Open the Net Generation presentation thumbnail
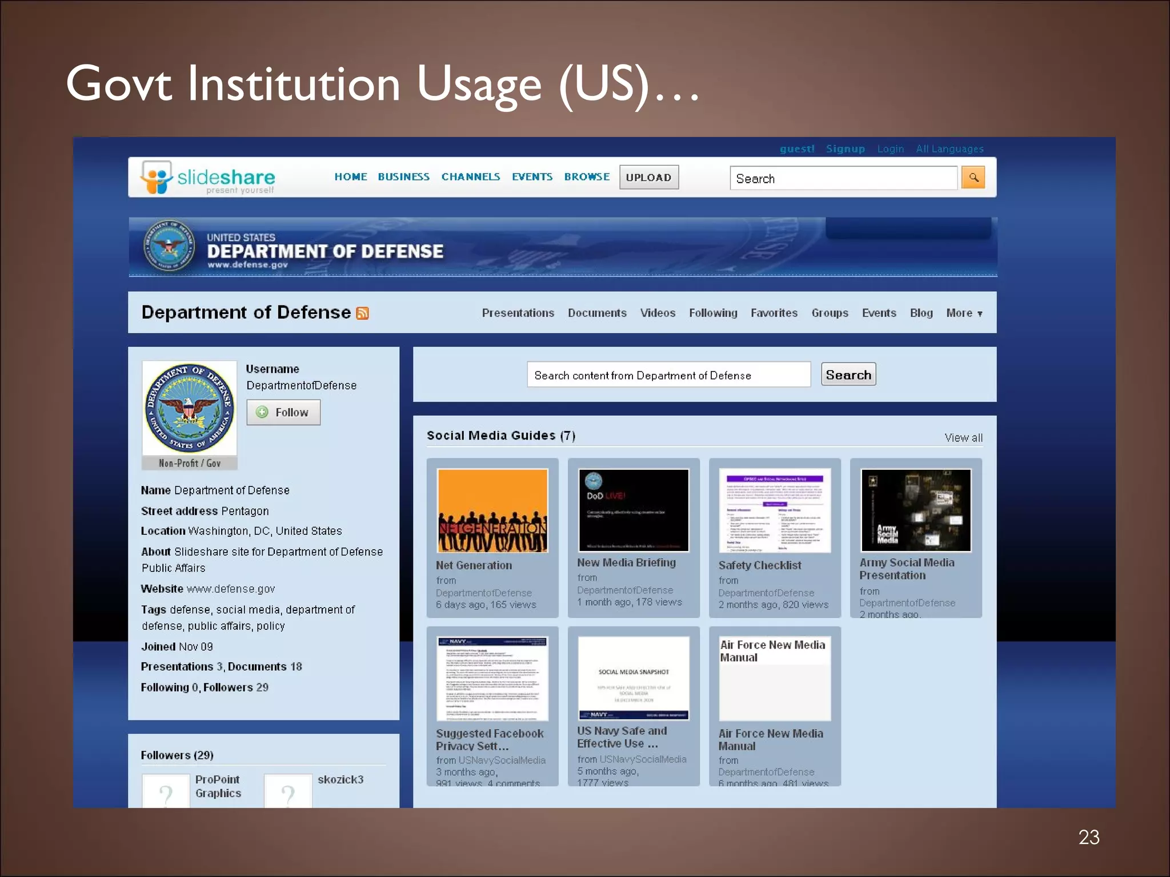This screenshot has height=877, width=1170. (492, 510)
